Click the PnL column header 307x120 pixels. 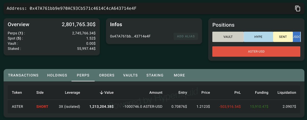coord(238,92)
